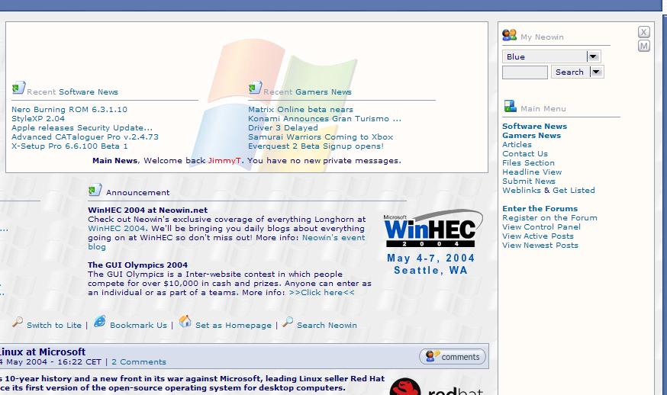The height and width of the screenshot is (395, 667).
Task: Click the Set as Homepage house icon
Action: (185, 321)
